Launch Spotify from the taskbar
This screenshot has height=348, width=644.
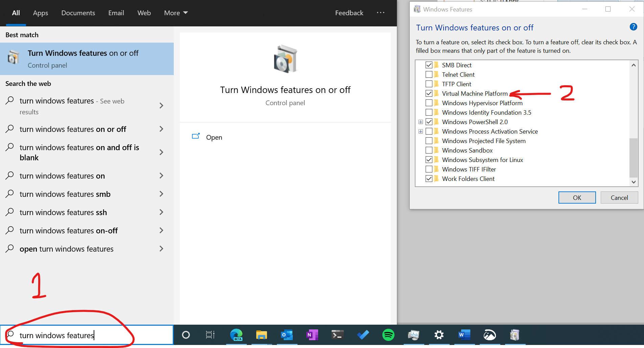(388, 335)
